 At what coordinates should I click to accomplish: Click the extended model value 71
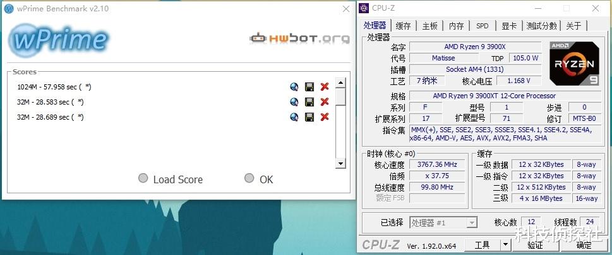[507, 118]
